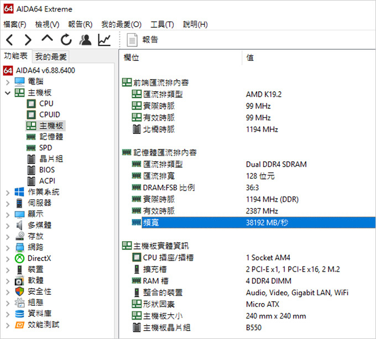The image size is (376, 339).
Task: Click the 報告 toolbar button label
Action: 150,40
